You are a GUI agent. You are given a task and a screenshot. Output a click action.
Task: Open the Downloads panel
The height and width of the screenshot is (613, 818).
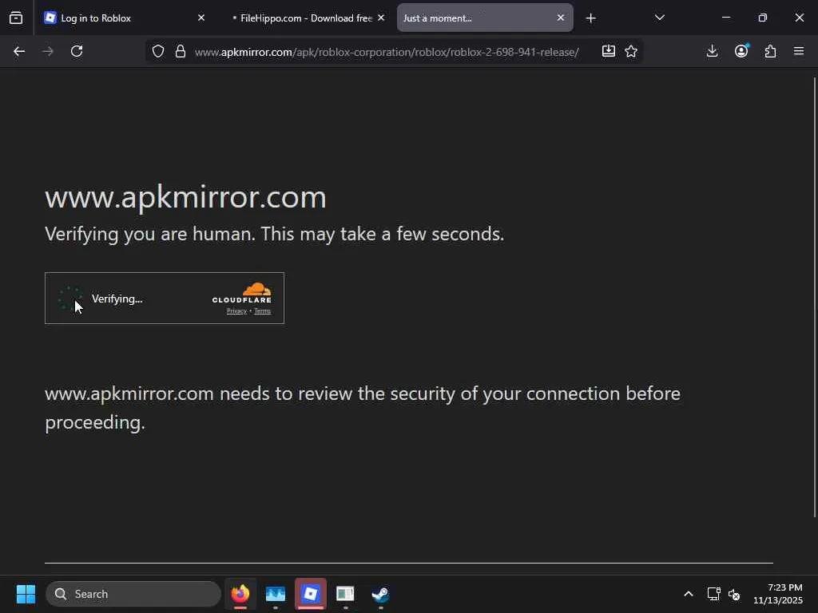point(712,51)
